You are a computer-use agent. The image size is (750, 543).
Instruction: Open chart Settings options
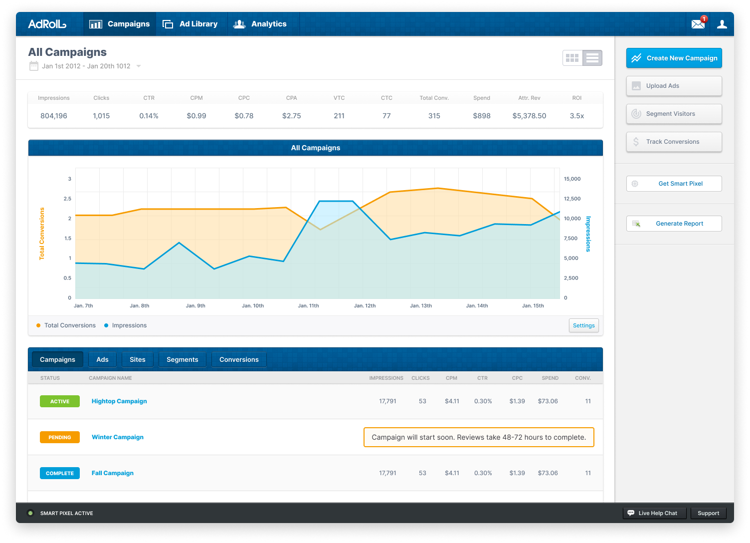583,325
